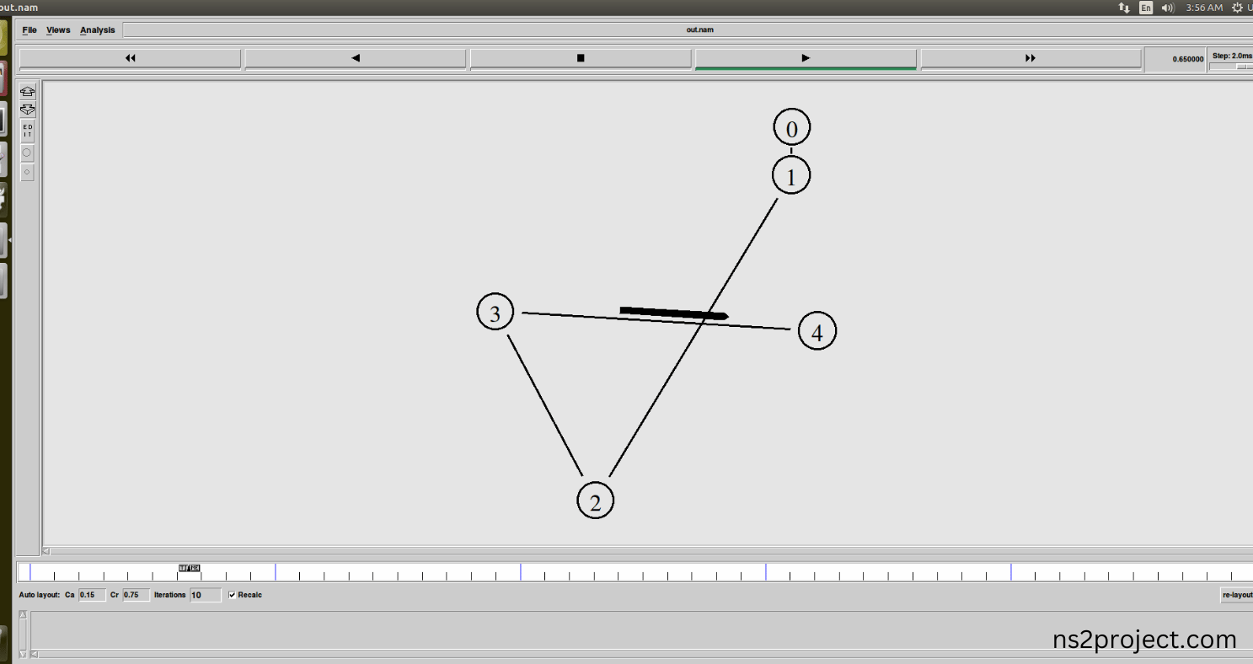This screenshot has width=1253, height=664.
Task: Click the zoom out down-arrow icon
Action: click(28, 110)
